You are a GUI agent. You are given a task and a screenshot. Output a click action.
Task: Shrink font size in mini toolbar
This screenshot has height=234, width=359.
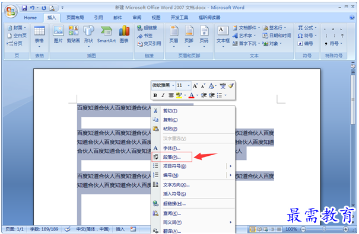[x=203, y=86]
